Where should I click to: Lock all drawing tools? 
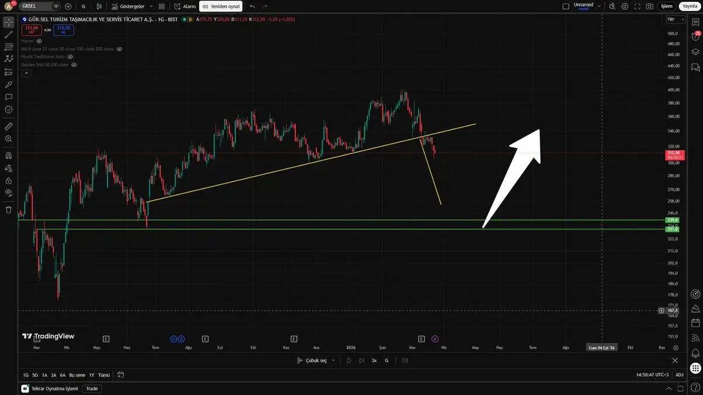pos(8,180)
